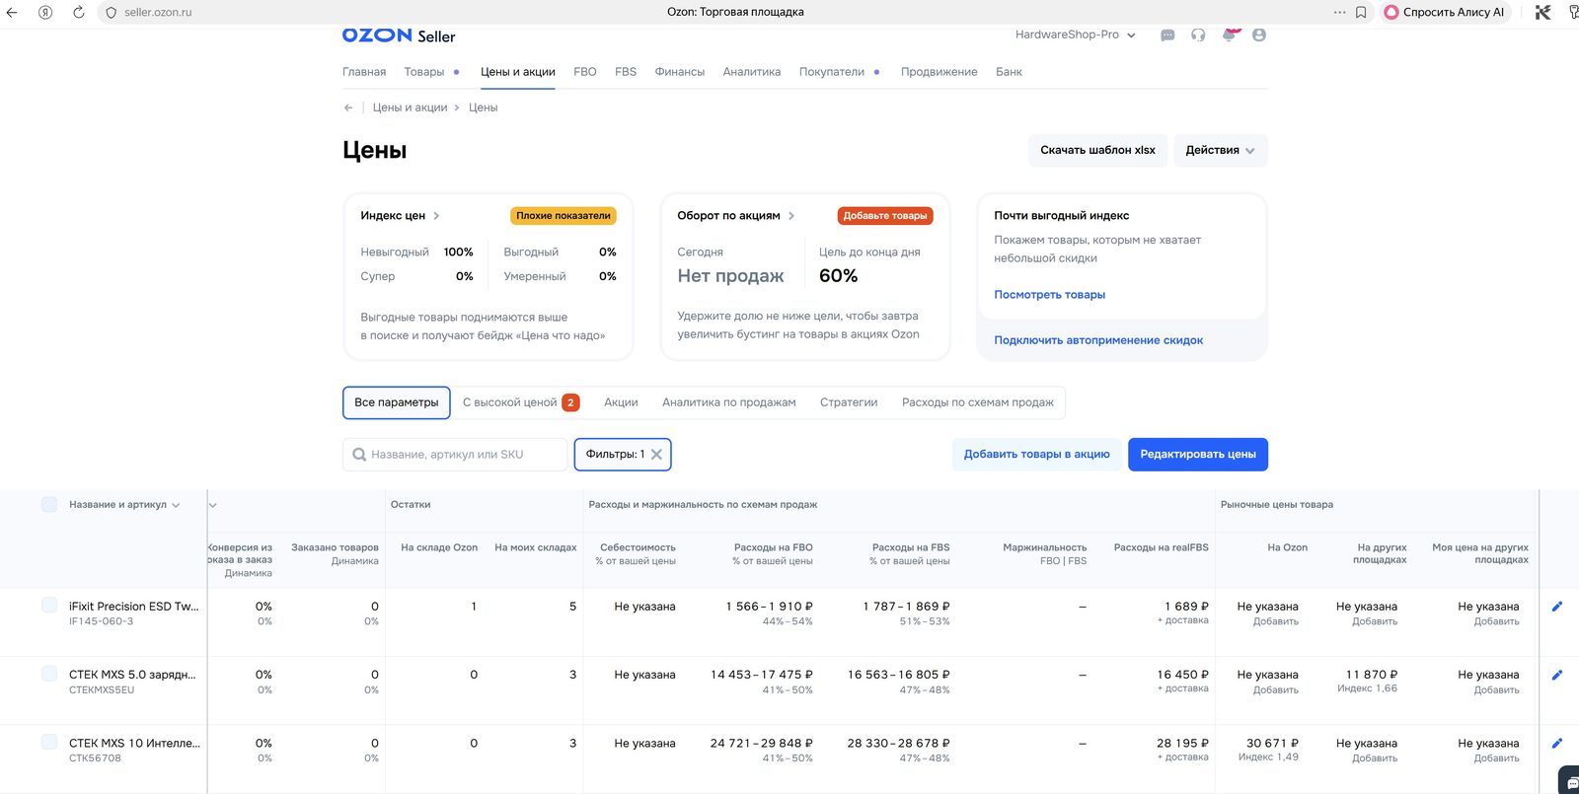Open the browser three-dots page menu
The image size is (1579, 794).
coord(1339,12)
